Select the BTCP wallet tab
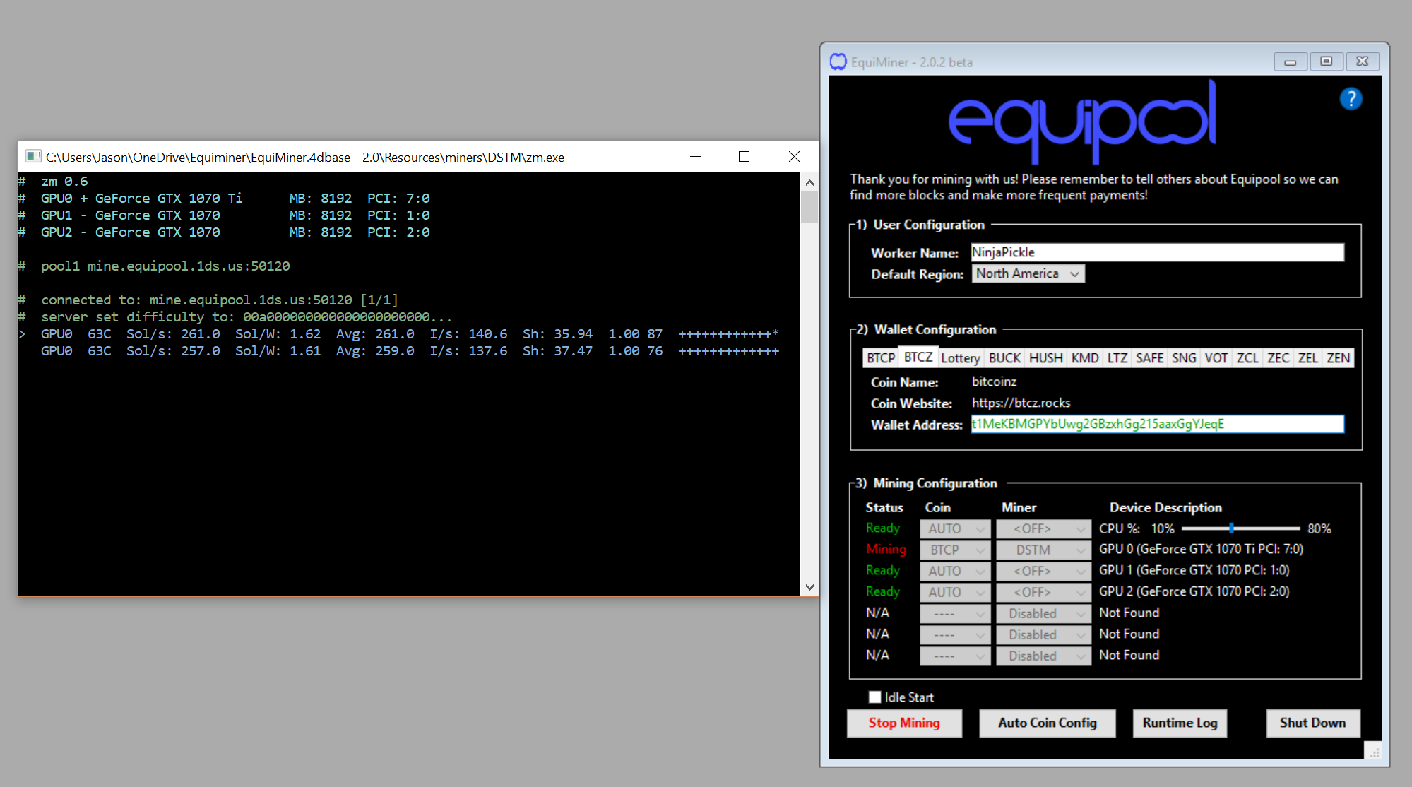 [881, 358]
